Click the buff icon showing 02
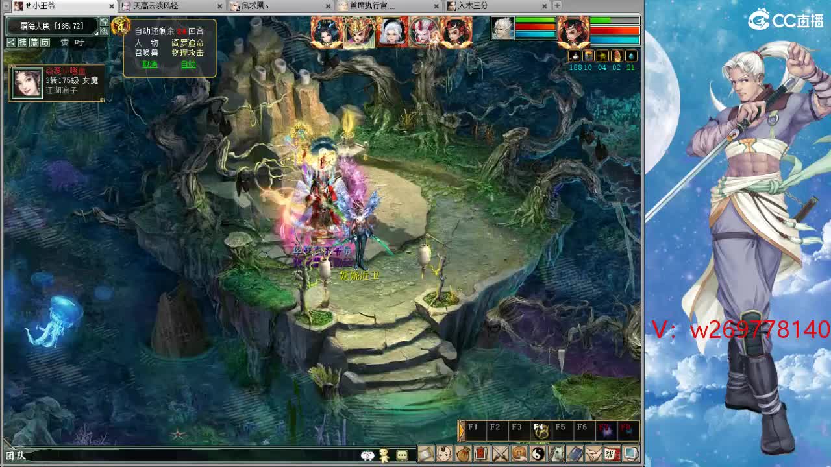Image resolution: width=831 pixels, height=467 pixels. click(617, 56)
